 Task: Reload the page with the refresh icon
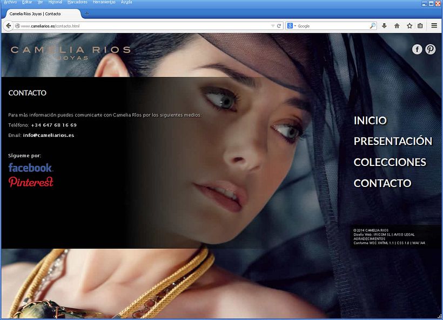[x=279, y=26]
